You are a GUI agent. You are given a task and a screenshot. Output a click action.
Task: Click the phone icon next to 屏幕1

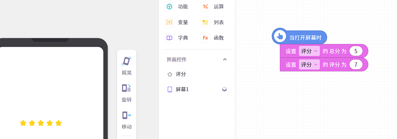click(170, 89)
